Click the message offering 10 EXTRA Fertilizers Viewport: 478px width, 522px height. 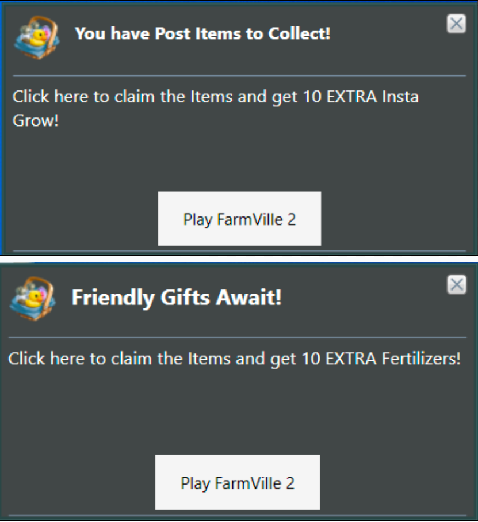(235, 360)
